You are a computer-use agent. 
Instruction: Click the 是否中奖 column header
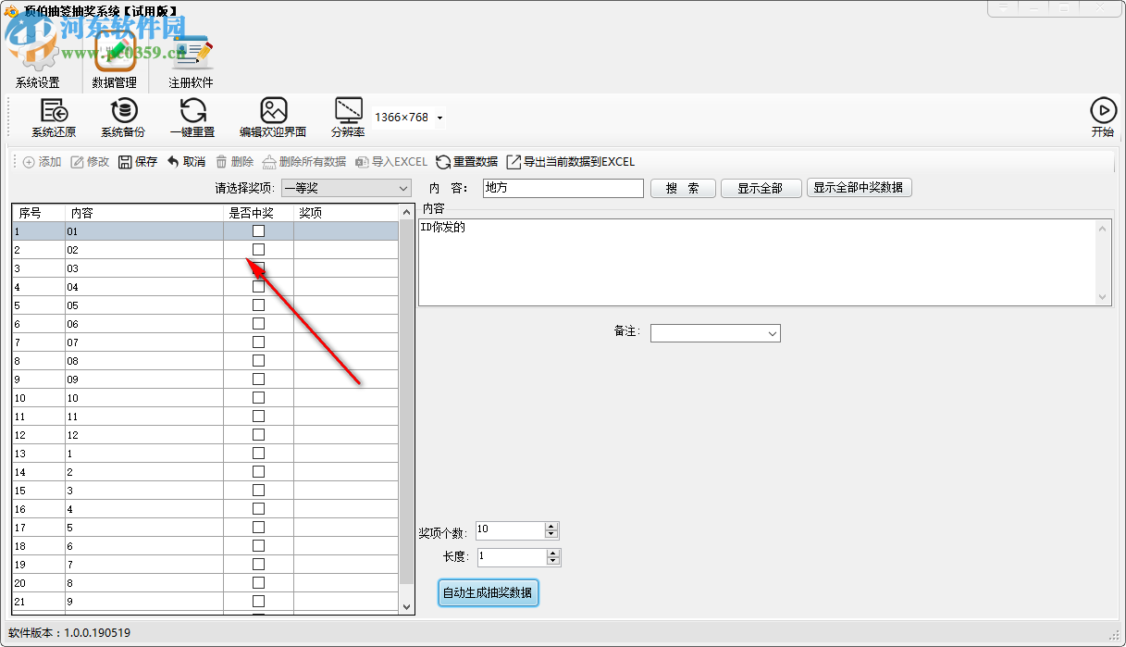coord(258,213)
